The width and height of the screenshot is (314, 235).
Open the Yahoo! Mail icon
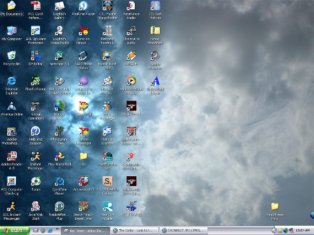83,106
